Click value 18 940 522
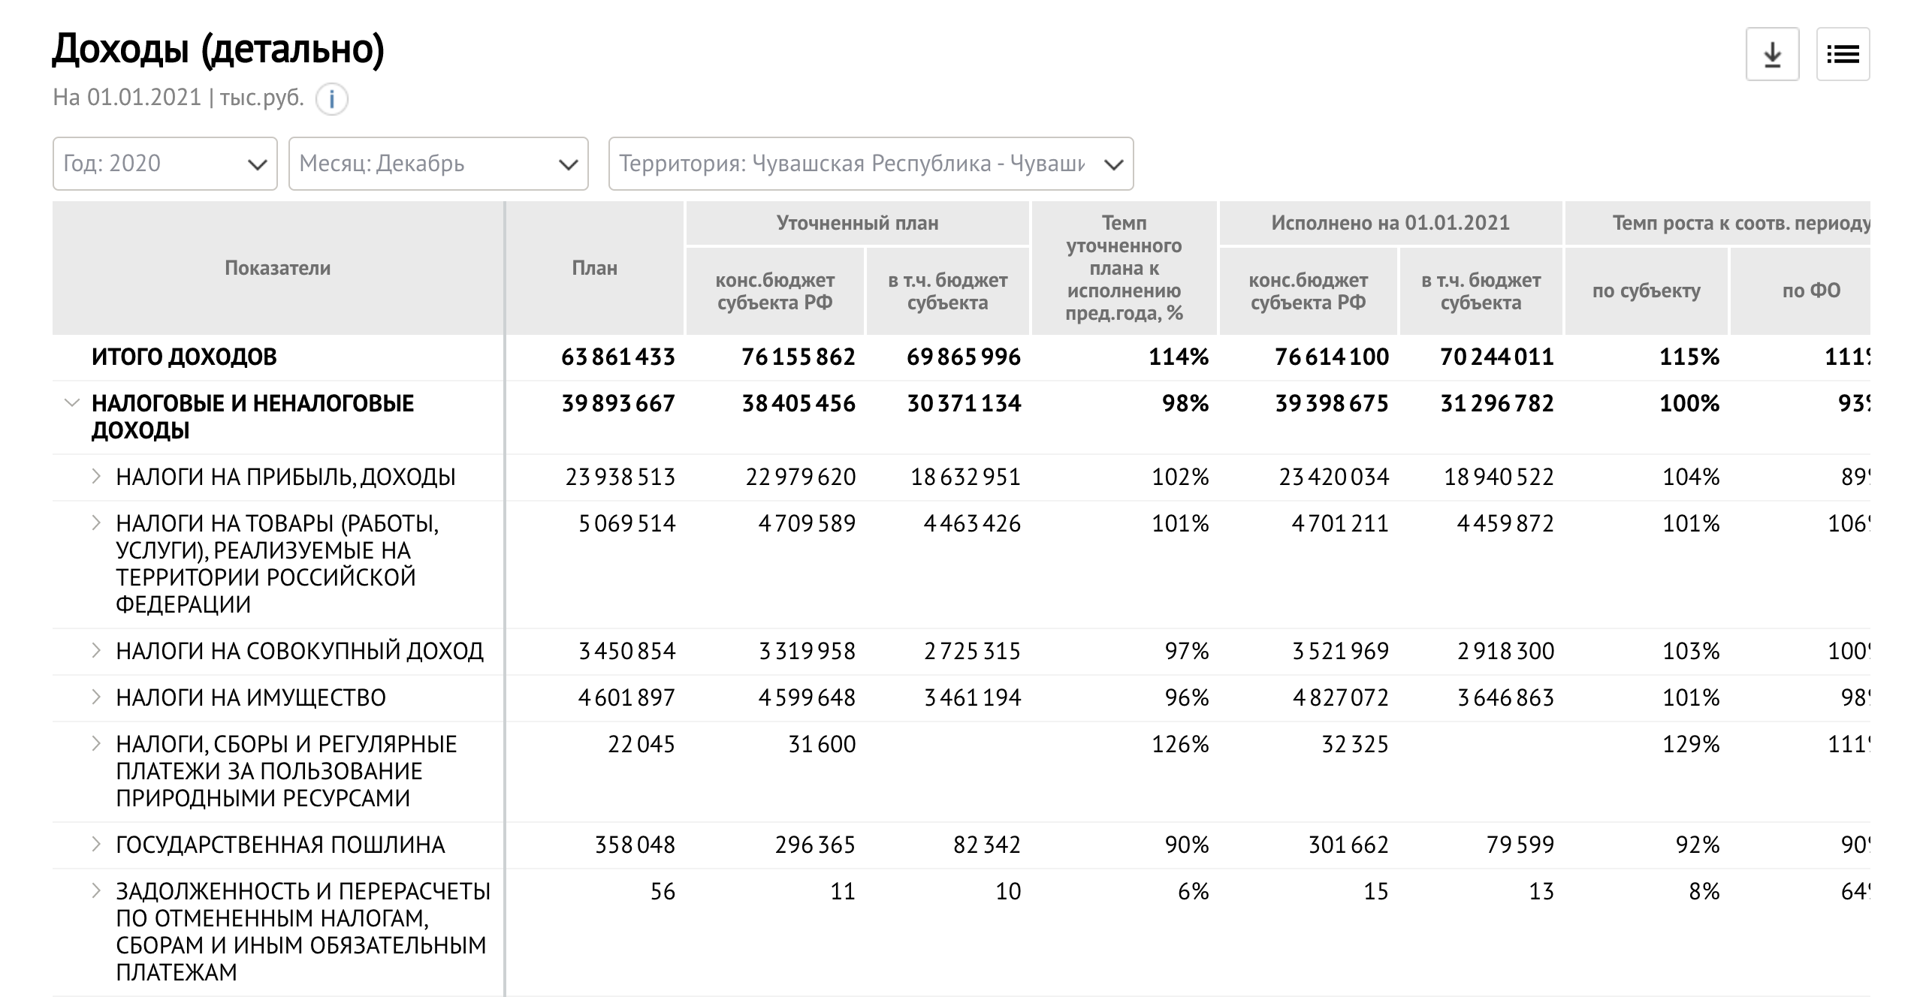 click(1499, 477)
